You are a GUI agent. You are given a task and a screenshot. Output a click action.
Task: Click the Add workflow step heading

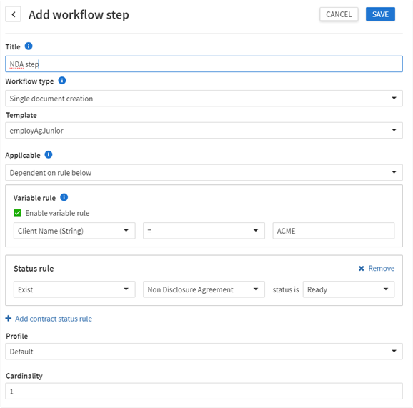coord(79,15)
